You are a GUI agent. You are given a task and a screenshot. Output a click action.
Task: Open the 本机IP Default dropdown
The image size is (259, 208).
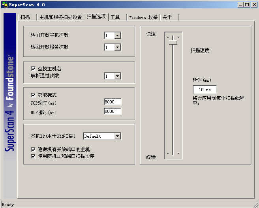[x=117, y=136]
